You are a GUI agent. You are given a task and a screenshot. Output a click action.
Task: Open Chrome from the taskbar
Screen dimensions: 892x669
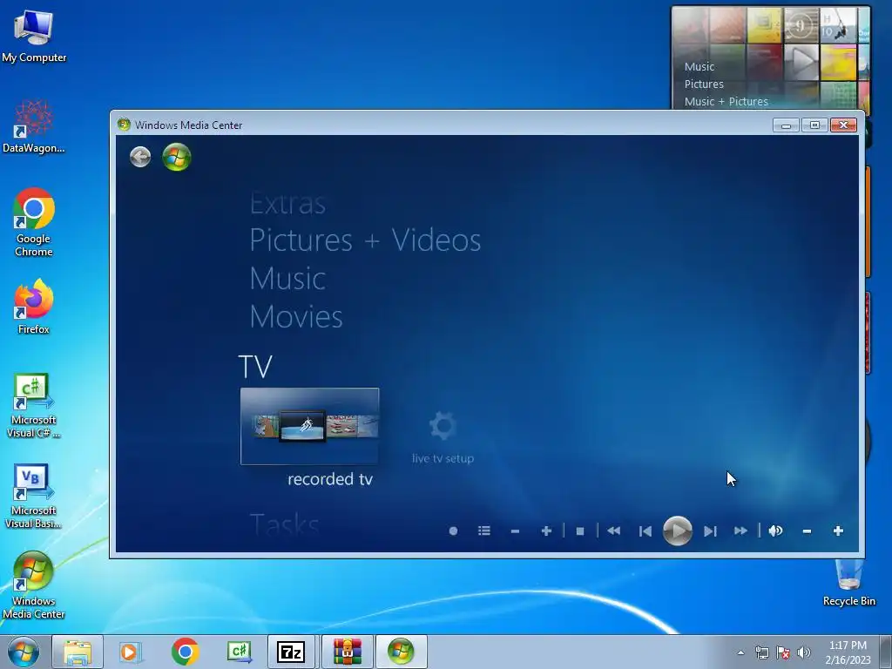click(x=185, y=652)
